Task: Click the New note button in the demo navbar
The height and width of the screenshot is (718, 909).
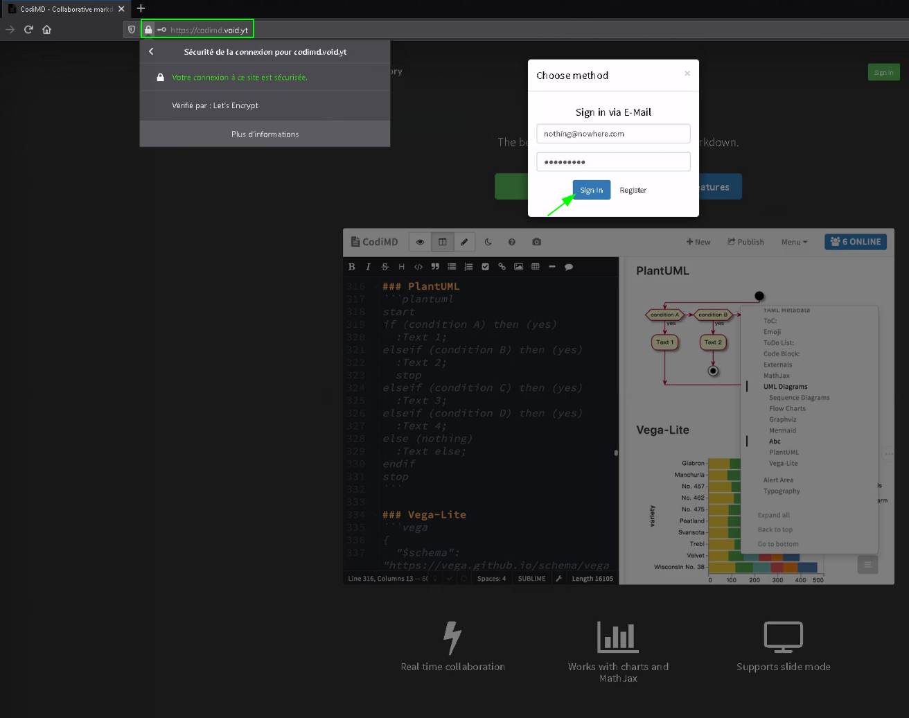Action: [x=698, y=242]
